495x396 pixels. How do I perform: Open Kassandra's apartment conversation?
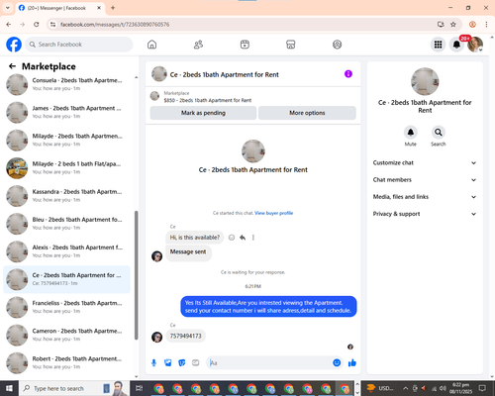66,196
